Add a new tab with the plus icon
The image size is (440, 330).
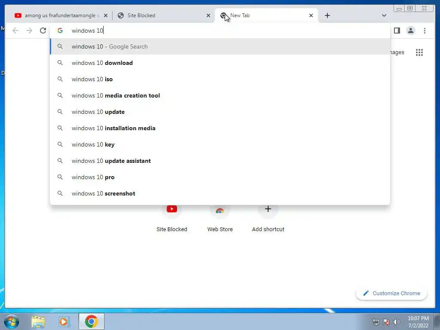tap(327, 15)
